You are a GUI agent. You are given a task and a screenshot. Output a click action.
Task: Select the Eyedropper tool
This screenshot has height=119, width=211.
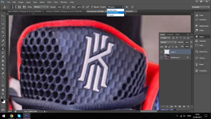(3, 36)
